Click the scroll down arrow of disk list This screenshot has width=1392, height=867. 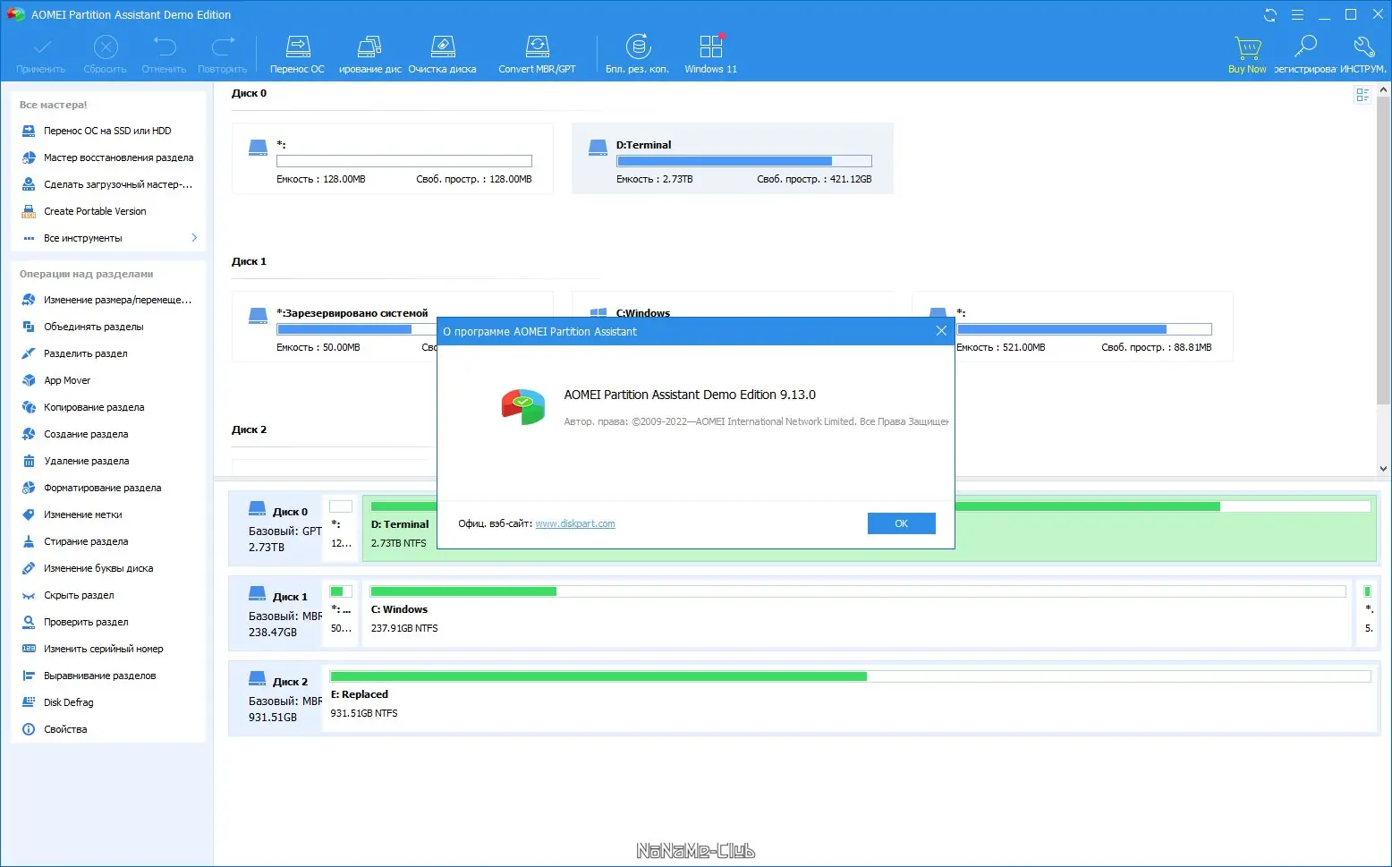click(1384, 468)
